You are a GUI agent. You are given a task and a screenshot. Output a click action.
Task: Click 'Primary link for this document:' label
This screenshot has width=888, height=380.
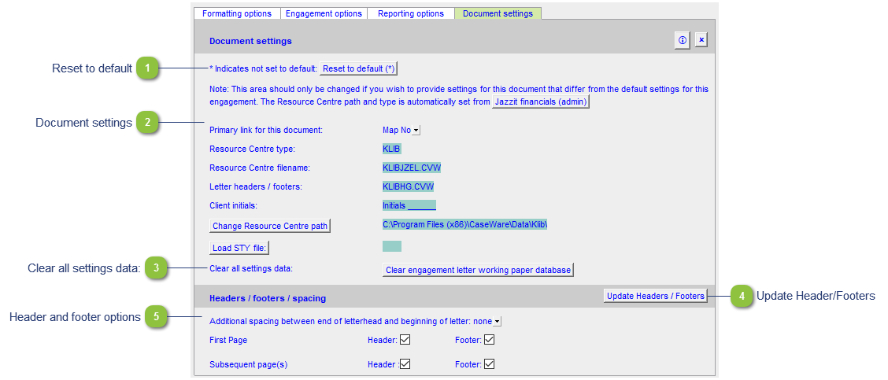click(x=265, y=131)
